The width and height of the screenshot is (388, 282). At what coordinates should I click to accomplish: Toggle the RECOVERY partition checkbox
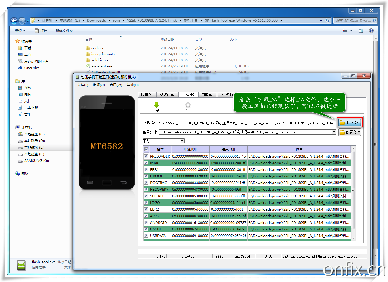146,189
